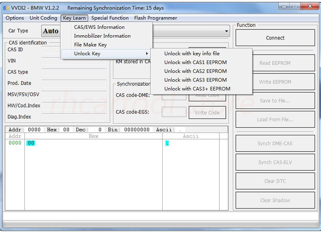Choose Unlock with CAS1 EEPROM

pyautogui.click(x=201, y=62)
